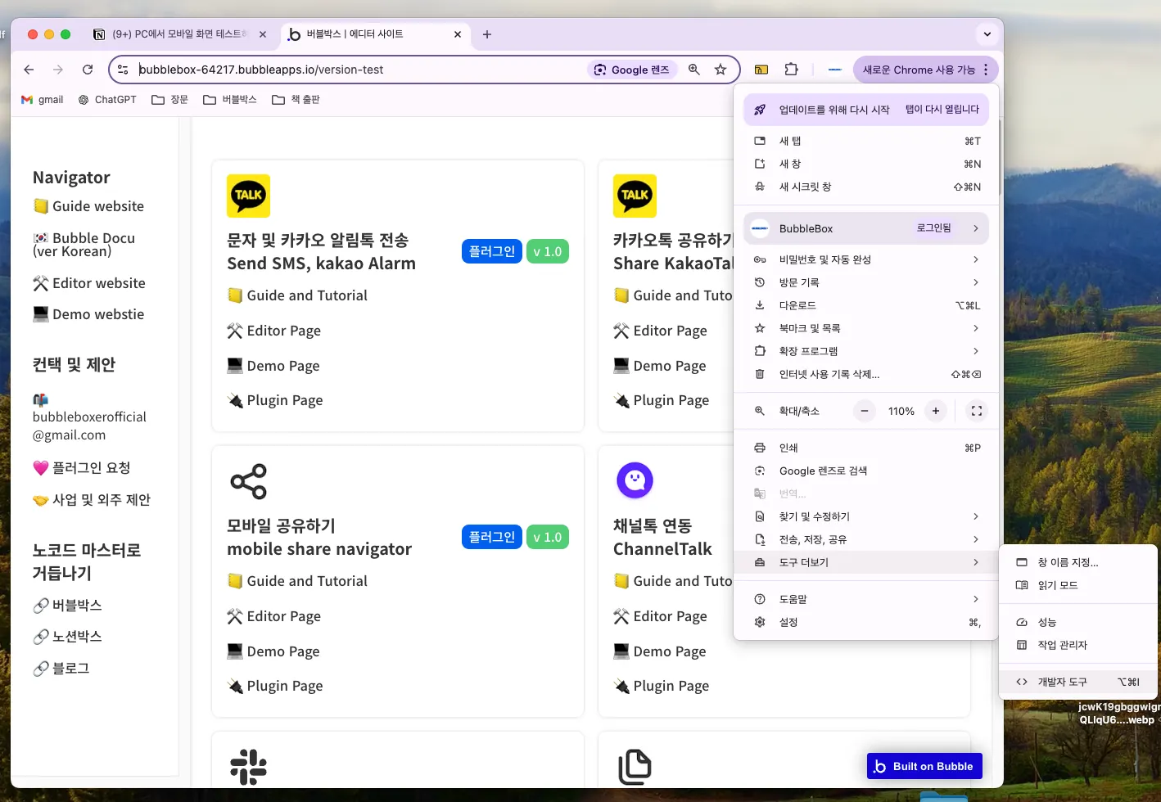Image resolution: width=1161 pixels, height=802 pixels.
Task: Close the 버블박스 에디터 사이트 tab
Action: pyautogui.click(x=458, y=34)
